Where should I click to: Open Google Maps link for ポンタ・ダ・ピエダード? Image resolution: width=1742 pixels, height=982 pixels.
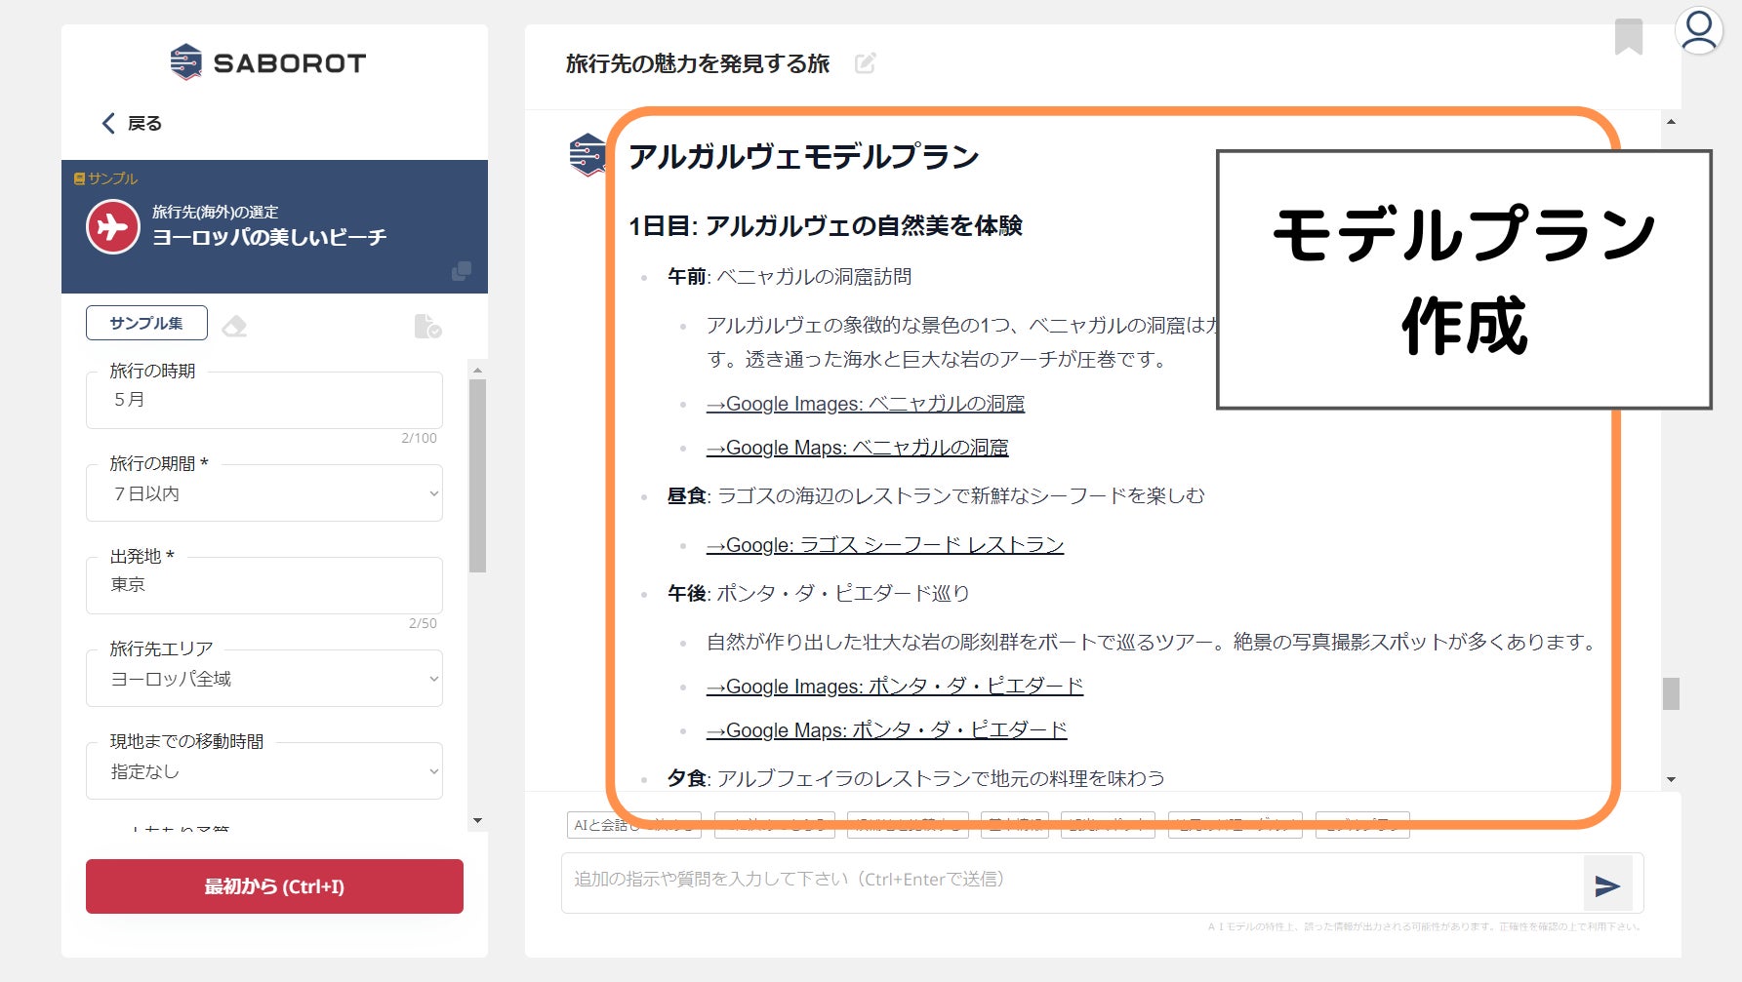click(x=887, y=730)
